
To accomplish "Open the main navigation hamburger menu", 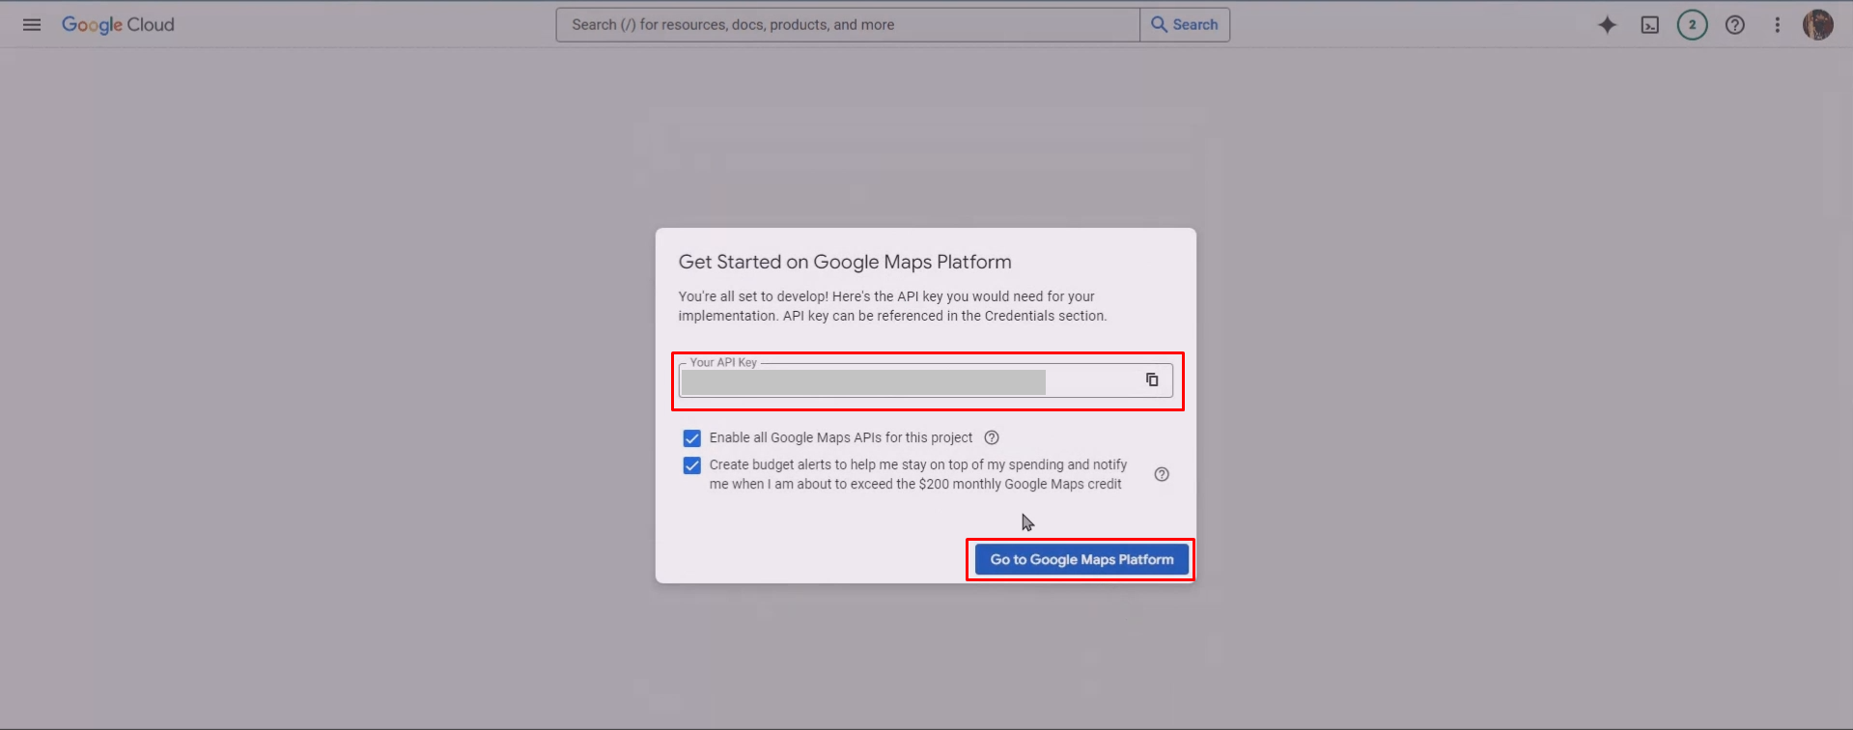I will pyautogui.click(x=32, y=25).
